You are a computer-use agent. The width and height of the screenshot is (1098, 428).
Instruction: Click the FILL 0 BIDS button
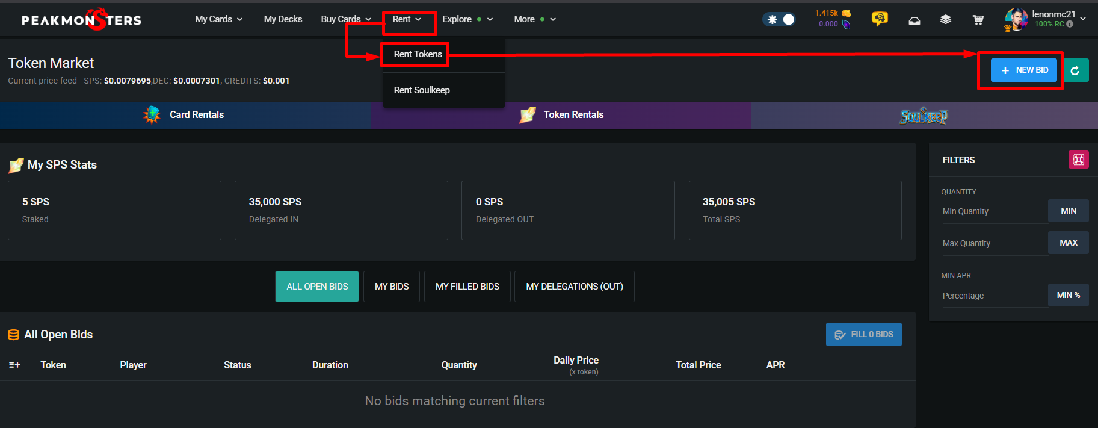click(864, 335)
